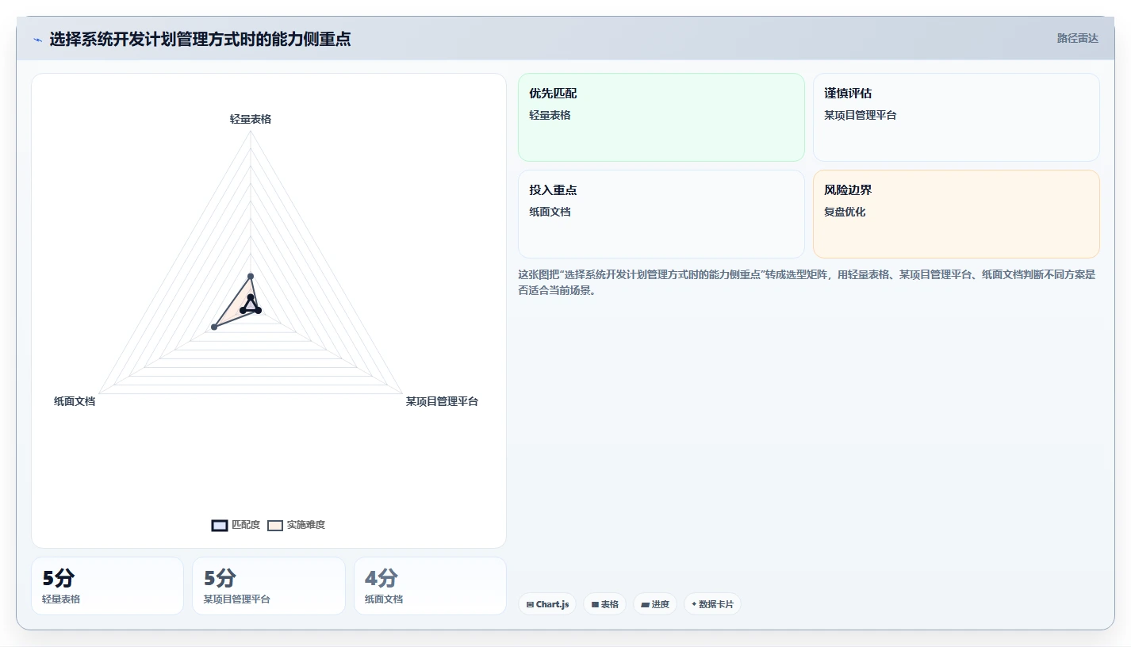Viewport: 1131px width, 647px height.
Task: Open the 投入重点 card
Action: point(661,214)
